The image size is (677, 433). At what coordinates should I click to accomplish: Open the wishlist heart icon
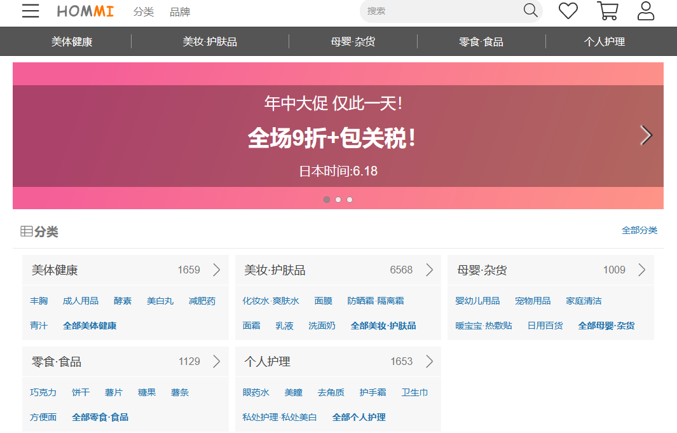tap(568, 11)
